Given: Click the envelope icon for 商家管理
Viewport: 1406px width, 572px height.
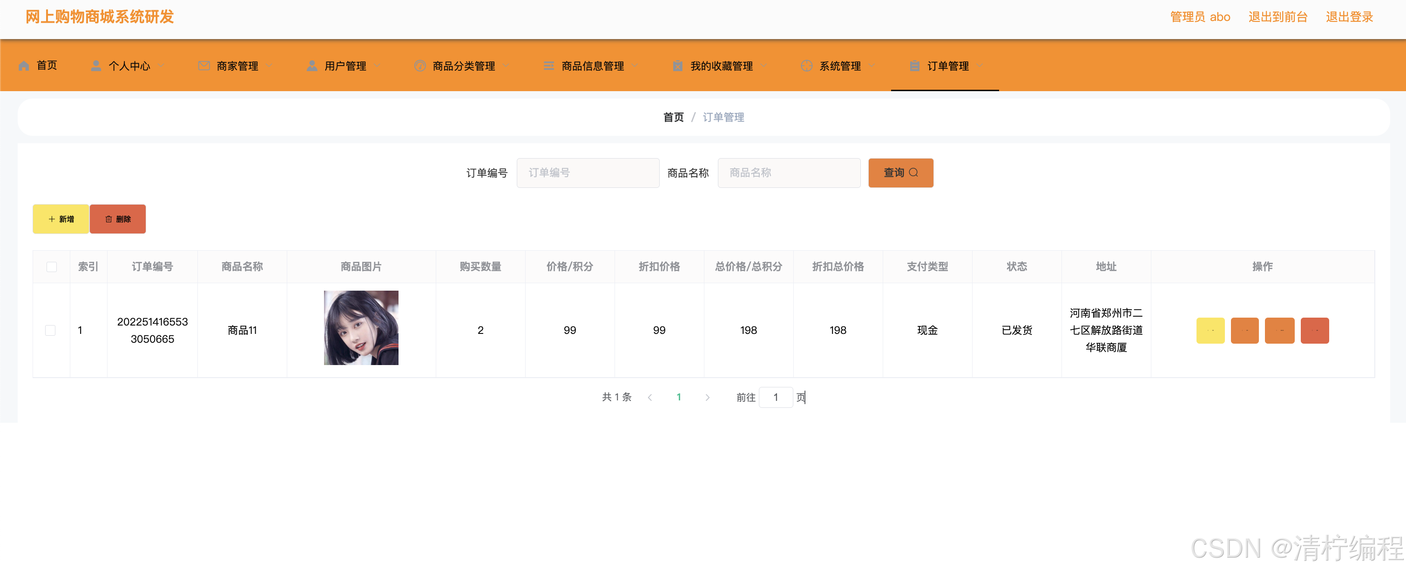Looking at the screenshot, I should click(x=203, y=66).
